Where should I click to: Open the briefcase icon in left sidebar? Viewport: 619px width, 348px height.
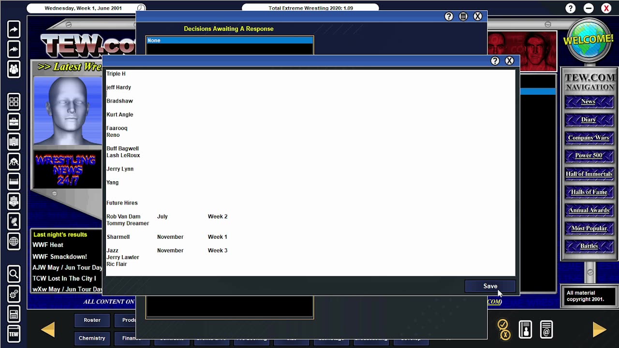coord(14,121)
